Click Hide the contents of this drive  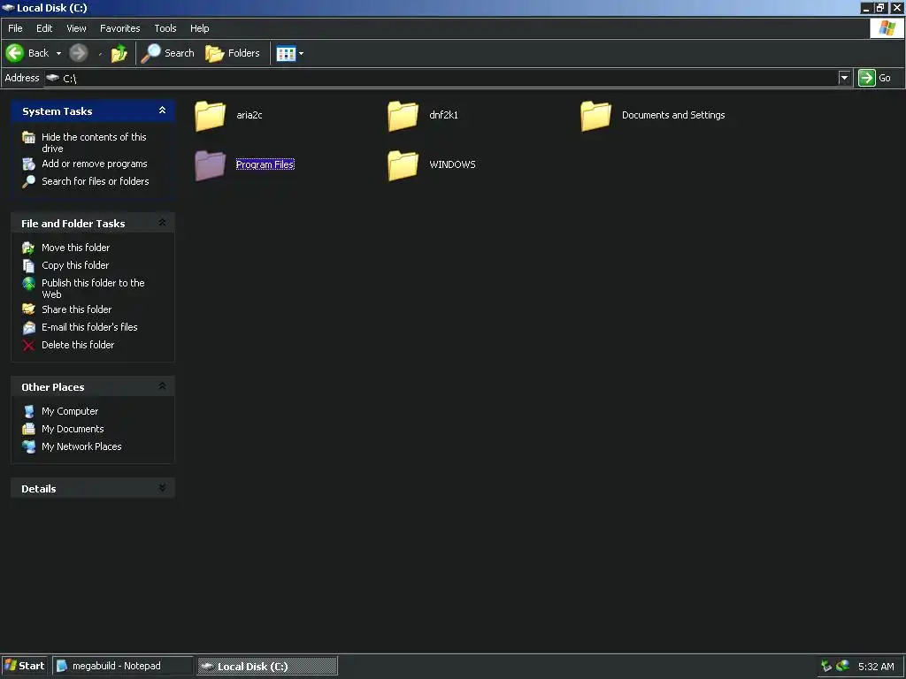click(94, 142)
